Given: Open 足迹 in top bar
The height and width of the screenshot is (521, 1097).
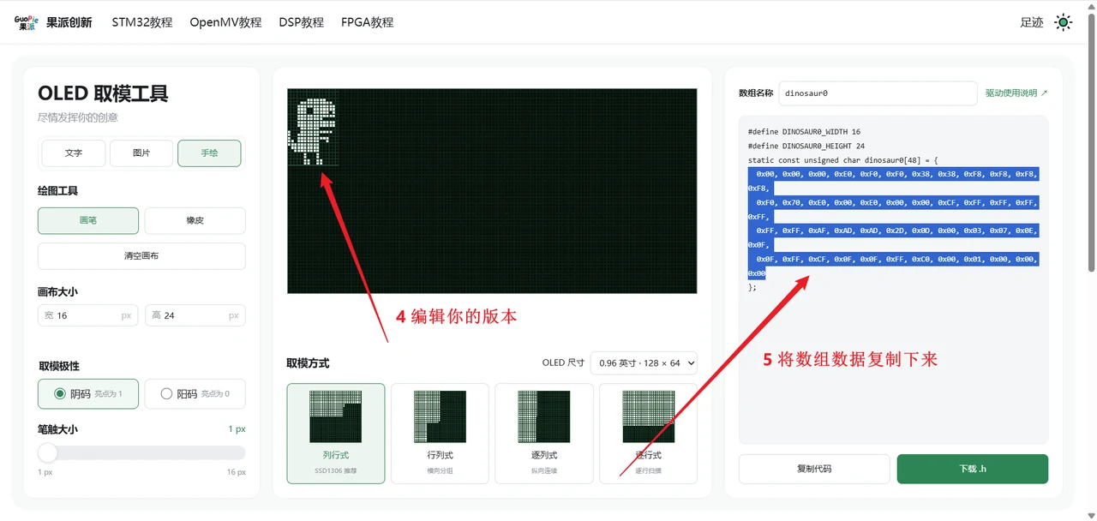Looking at the screenshot, I should tap(1032, 22).
